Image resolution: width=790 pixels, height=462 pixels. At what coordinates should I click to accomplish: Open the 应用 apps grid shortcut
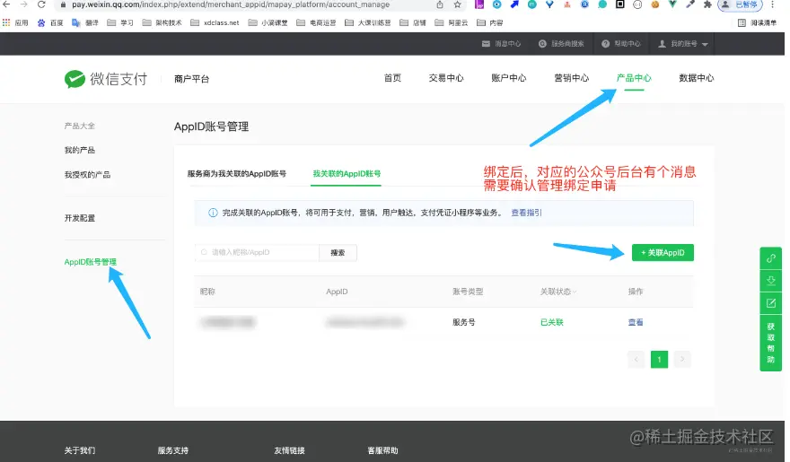coord(15,22)
